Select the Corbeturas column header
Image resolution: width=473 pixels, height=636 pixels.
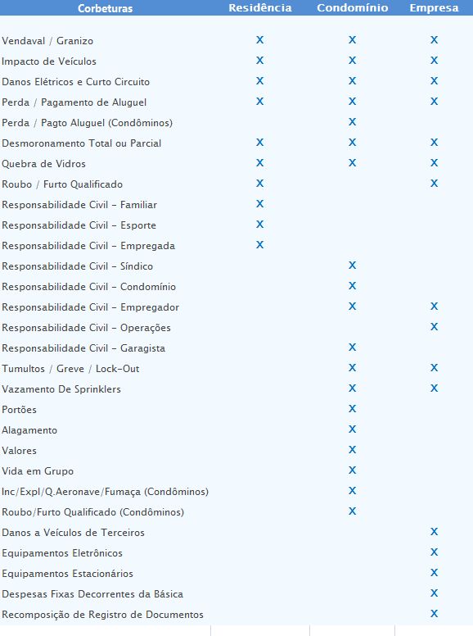click(106, 8)
